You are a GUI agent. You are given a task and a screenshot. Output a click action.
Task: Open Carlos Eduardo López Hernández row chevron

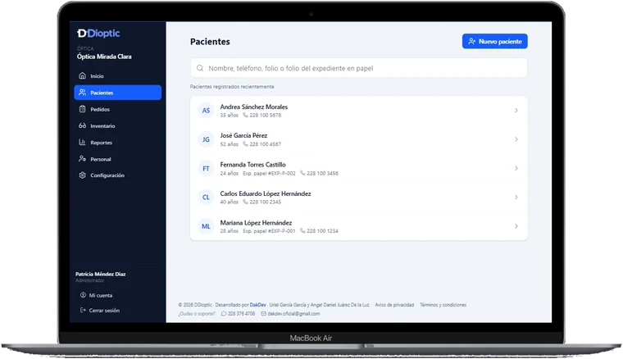pyautogui.click(x=516, y=197)
